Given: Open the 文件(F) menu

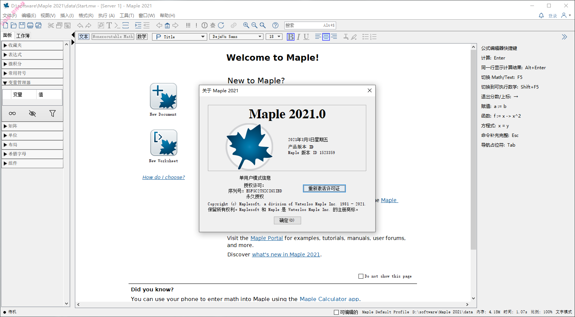Looking at the screenshot, I should click(x=10, y=16).
